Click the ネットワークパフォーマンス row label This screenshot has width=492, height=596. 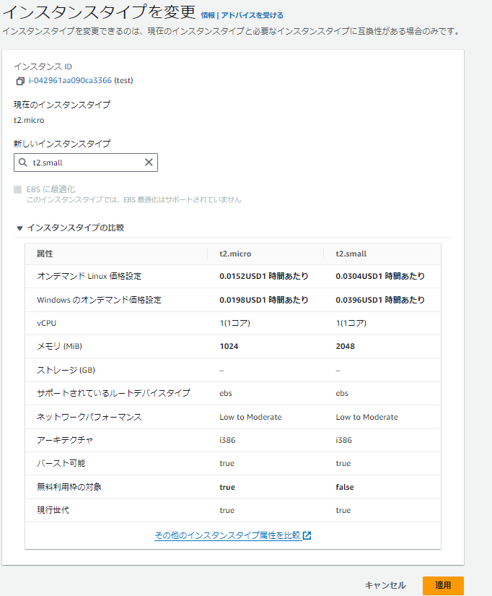(89, 417)
